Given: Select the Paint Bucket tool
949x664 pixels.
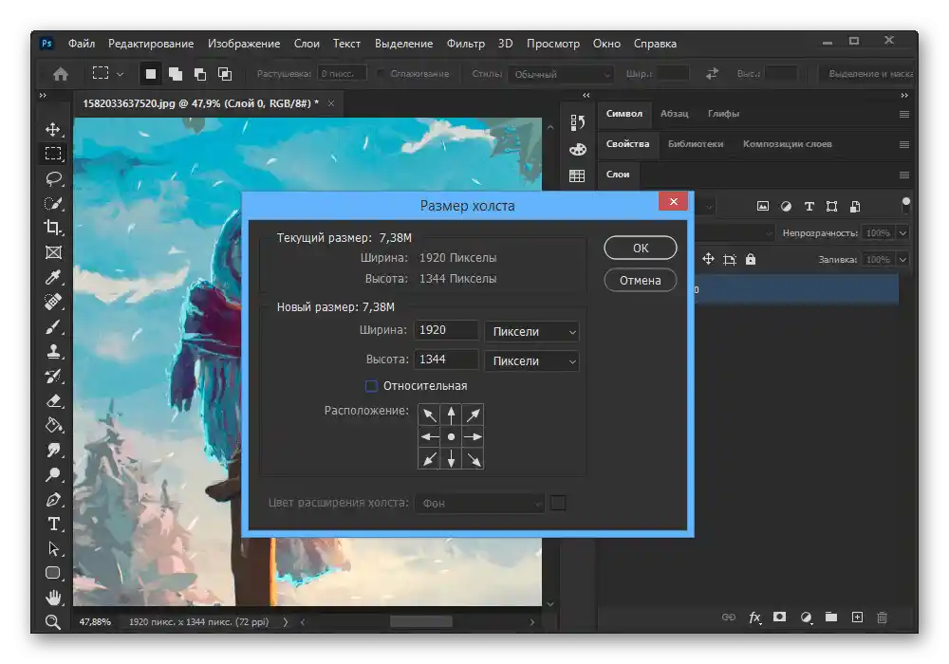Looking at the screenshot, I should coord(53,425).
